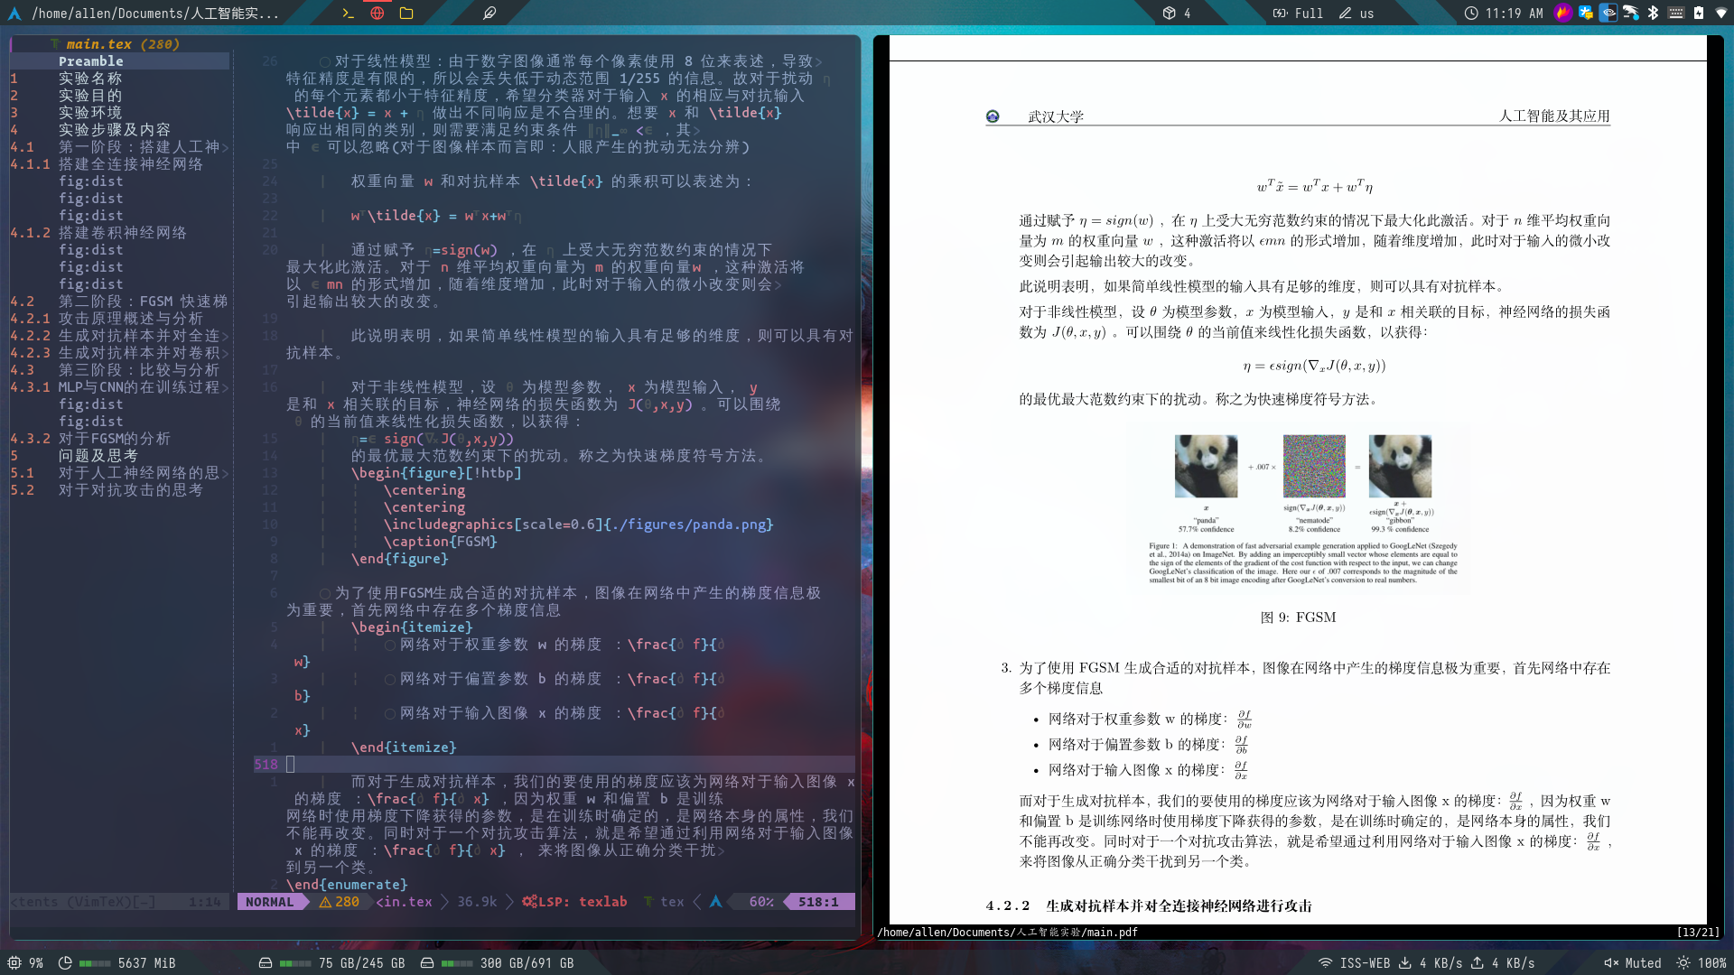Toggle the Muted volume indicator
The width and height of the screenshot is (1734, 975).
tap(1633, 963)
